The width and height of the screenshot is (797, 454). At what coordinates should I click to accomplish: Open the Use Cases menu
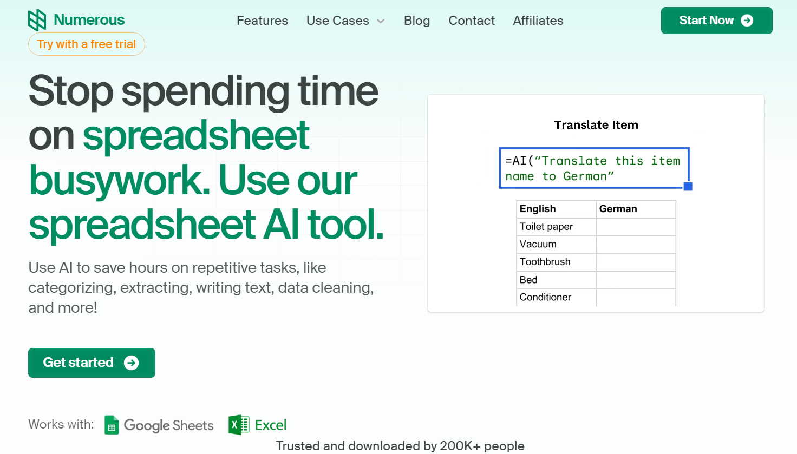pos(337,21)
